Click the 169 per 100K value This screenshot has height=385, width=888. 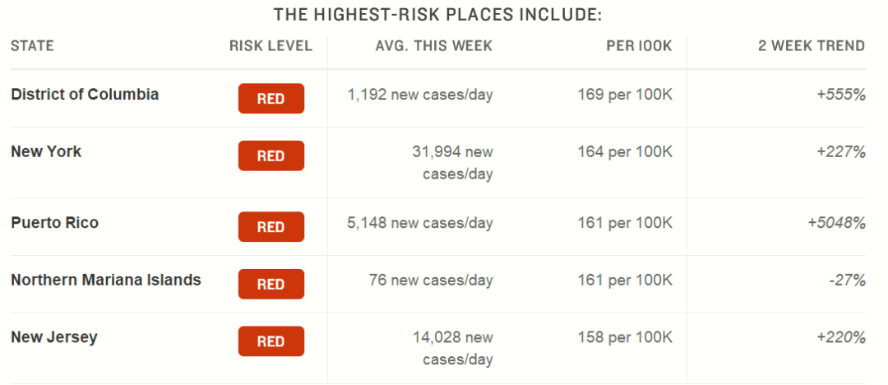point(625,94)
